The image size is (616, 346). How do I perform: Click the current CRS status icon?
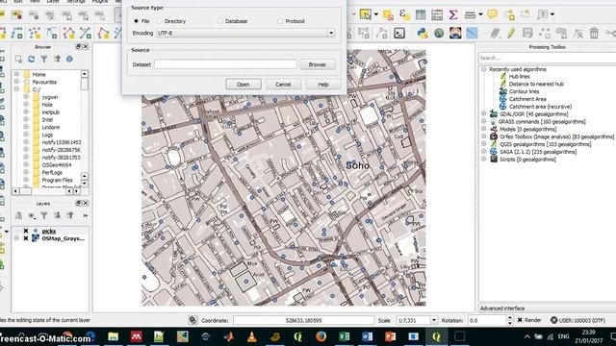[553, 320]
